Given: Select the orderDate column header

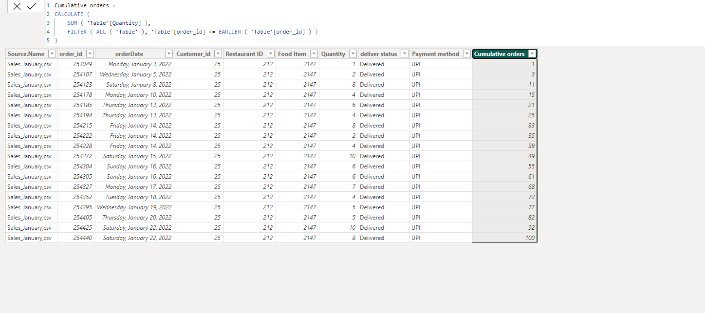Looking at the screenshot, I should click(130, 54).
